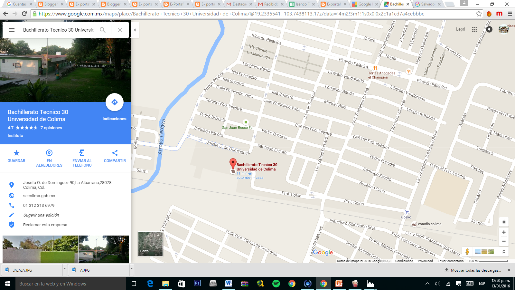Open Chrome menu button

click(510, 14)
